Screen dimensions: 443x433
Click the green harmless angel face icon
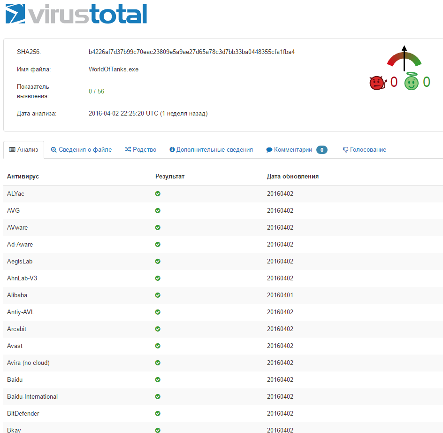[411, 82]
